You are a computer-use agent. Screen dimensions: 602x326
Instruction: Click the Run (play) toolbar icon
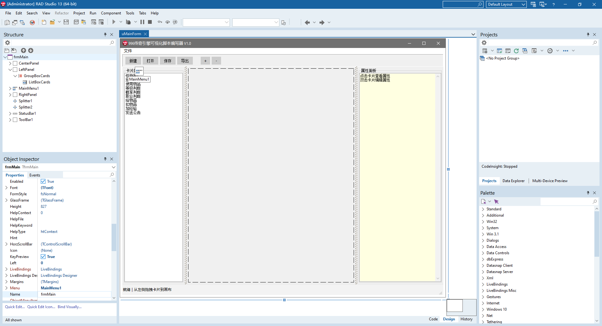pos(114,22)
